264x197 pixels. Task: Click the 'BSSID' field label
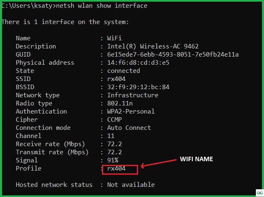pos(25,87)
